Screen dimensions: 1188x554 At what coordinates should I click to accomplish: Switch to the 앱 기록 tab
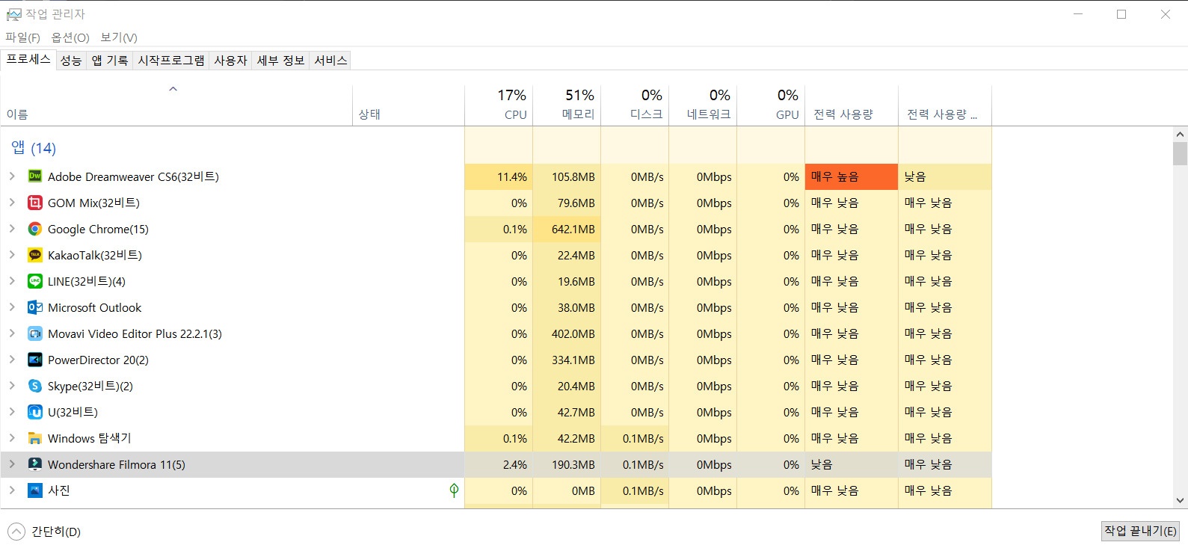pos(110,61)
